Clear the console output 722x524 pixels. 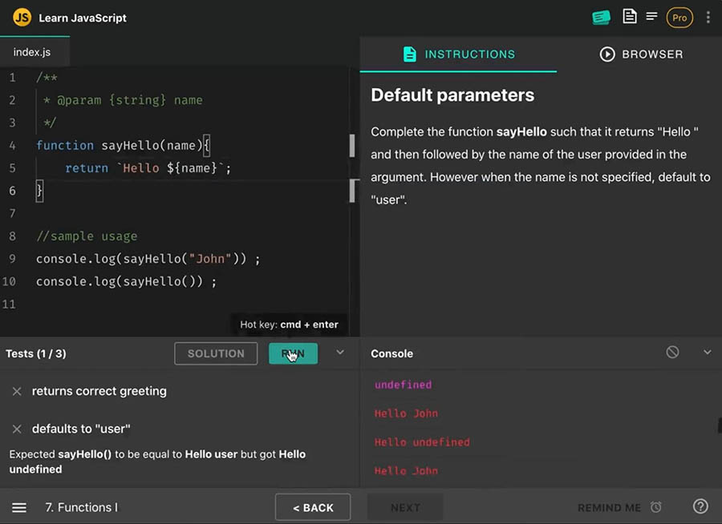tap(673, 353)
